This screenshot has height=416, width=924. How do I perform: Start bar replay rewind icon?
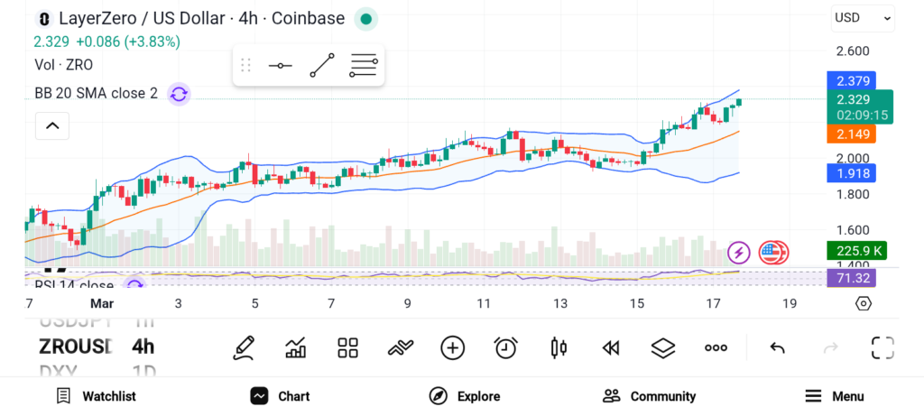(611, 347)
